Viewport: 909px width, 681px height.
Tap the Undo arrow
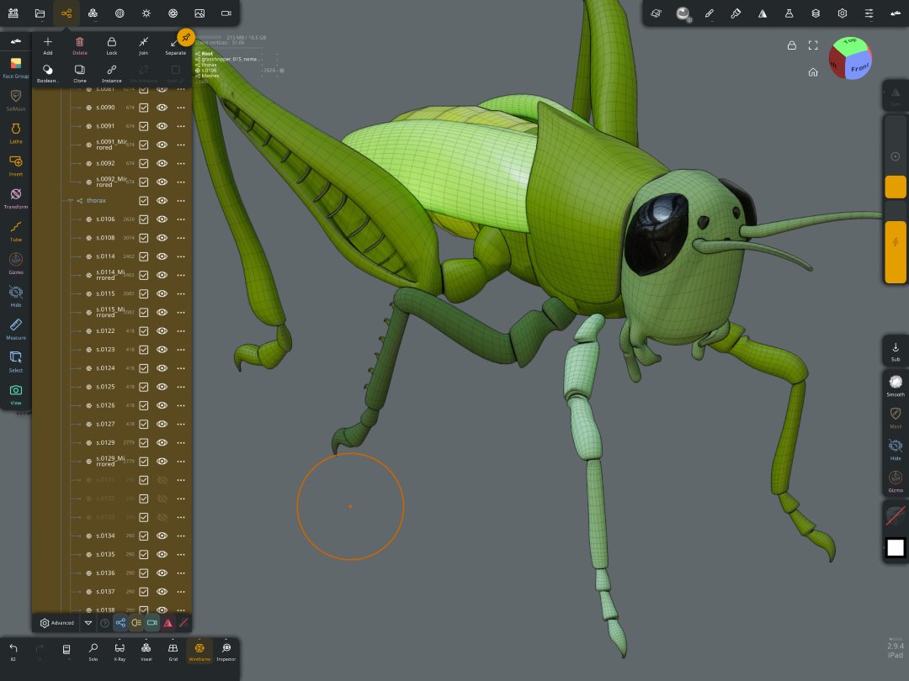tap(13, 651)
